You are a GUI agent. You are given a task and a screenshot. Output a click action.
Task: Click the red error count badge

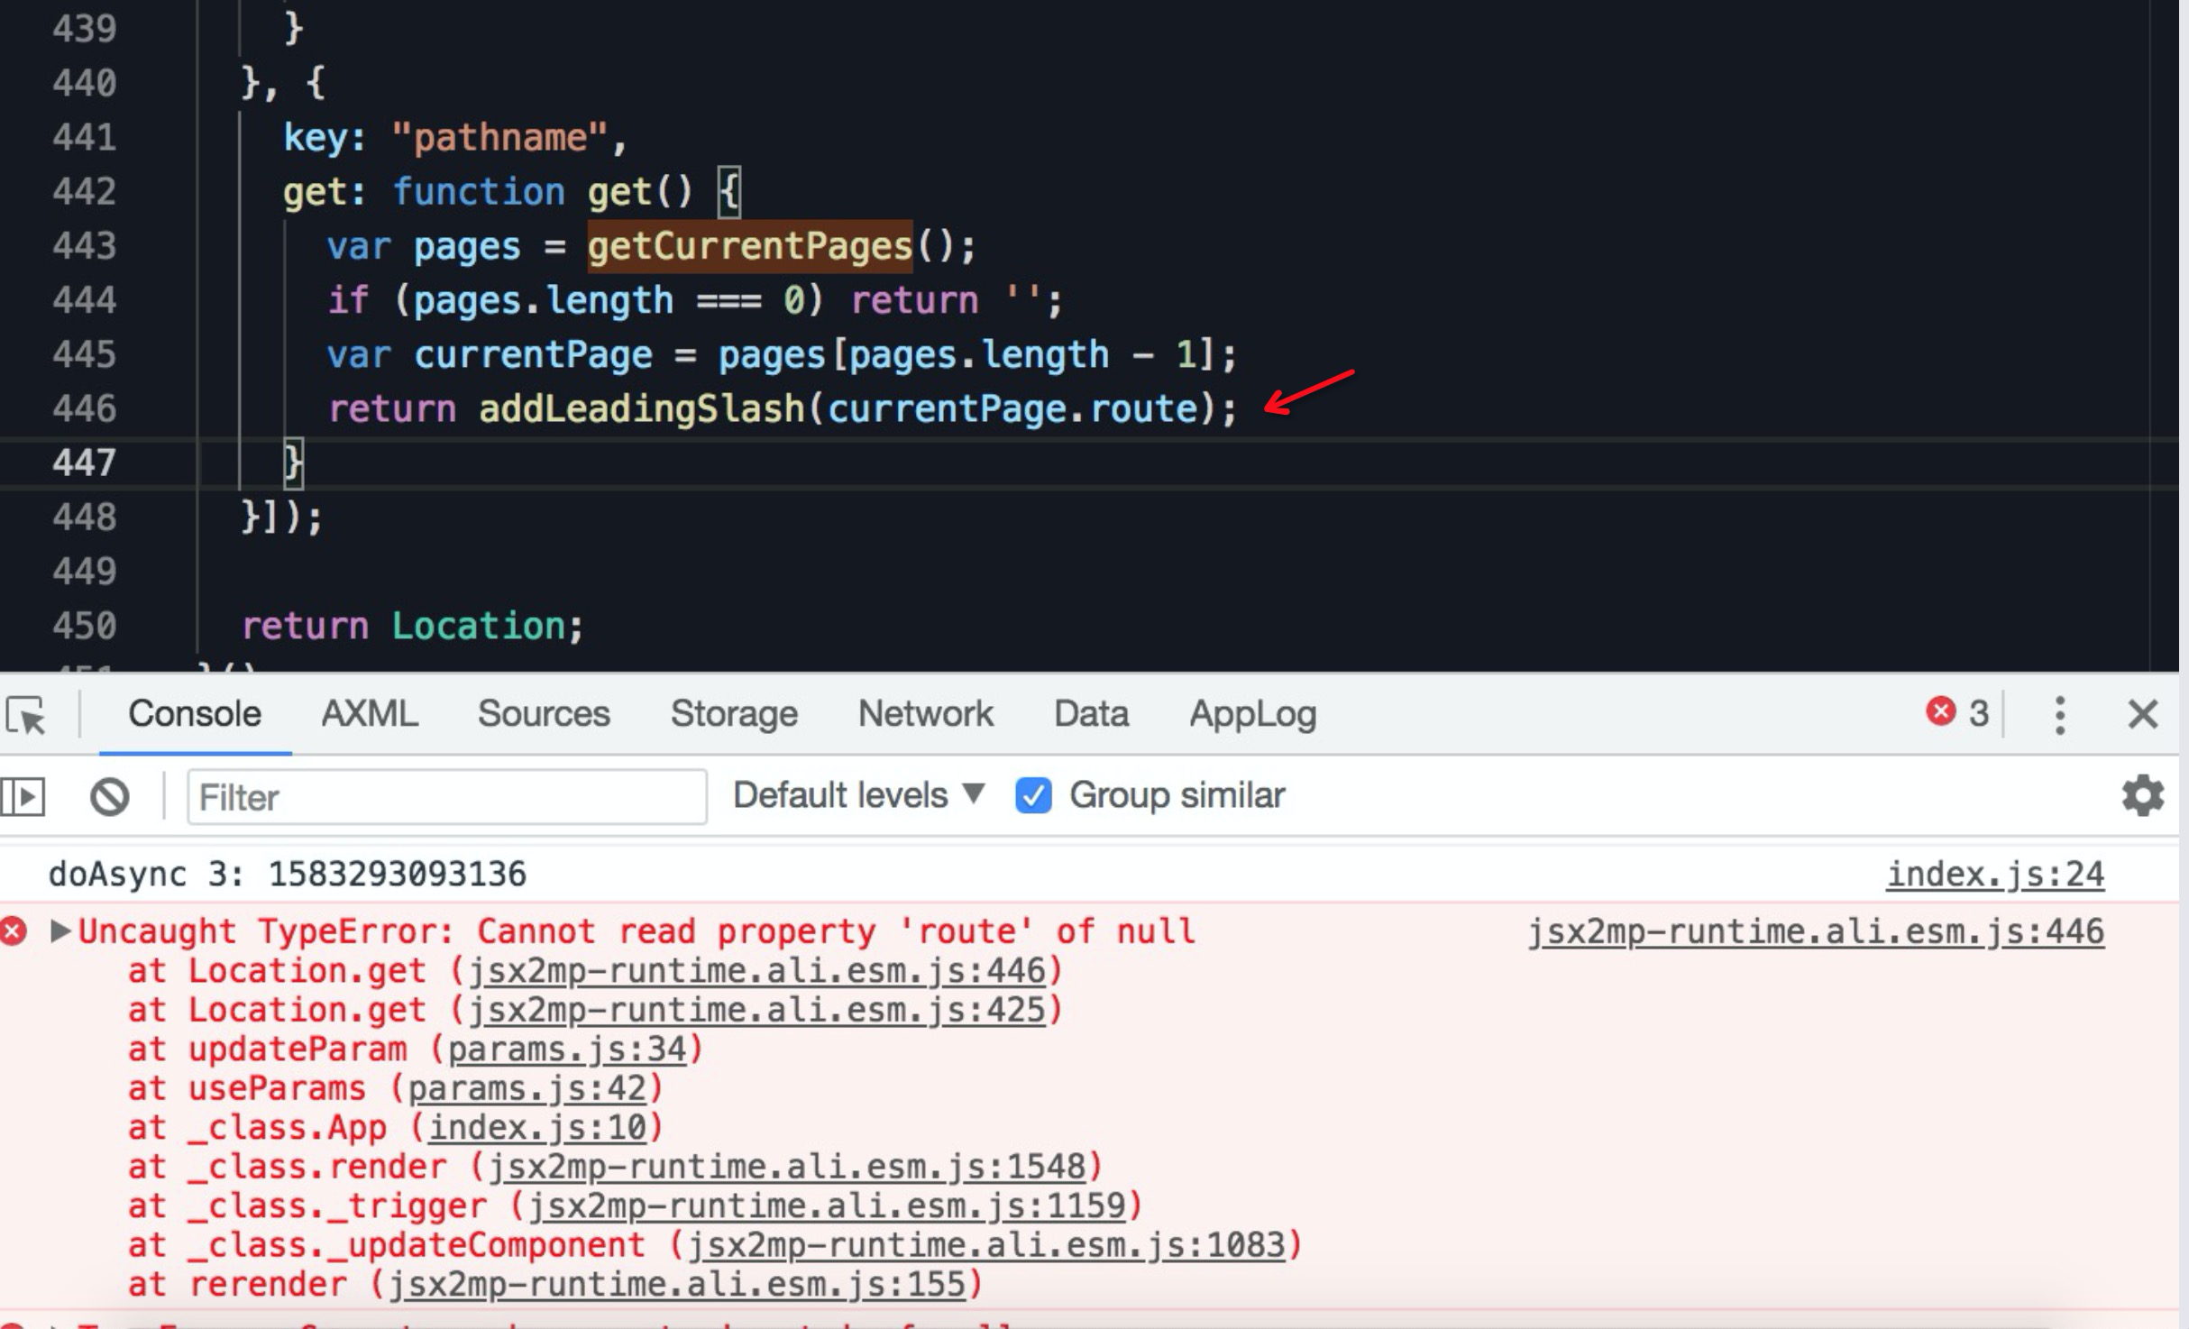(x=1958, y=712)
